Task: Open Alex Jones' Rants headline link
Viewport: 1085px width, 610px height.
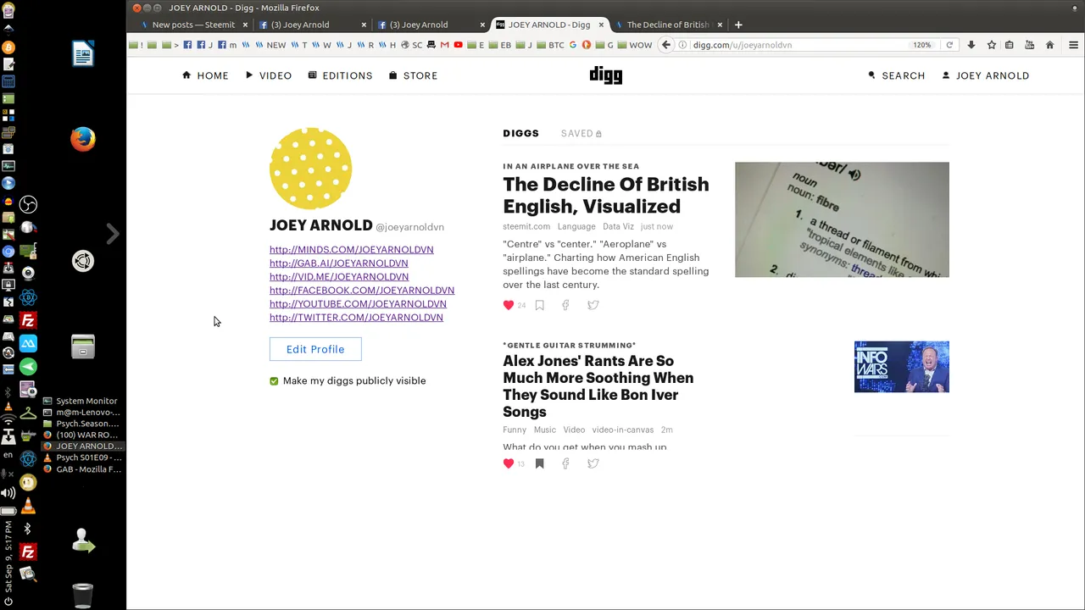Action: 598,386
